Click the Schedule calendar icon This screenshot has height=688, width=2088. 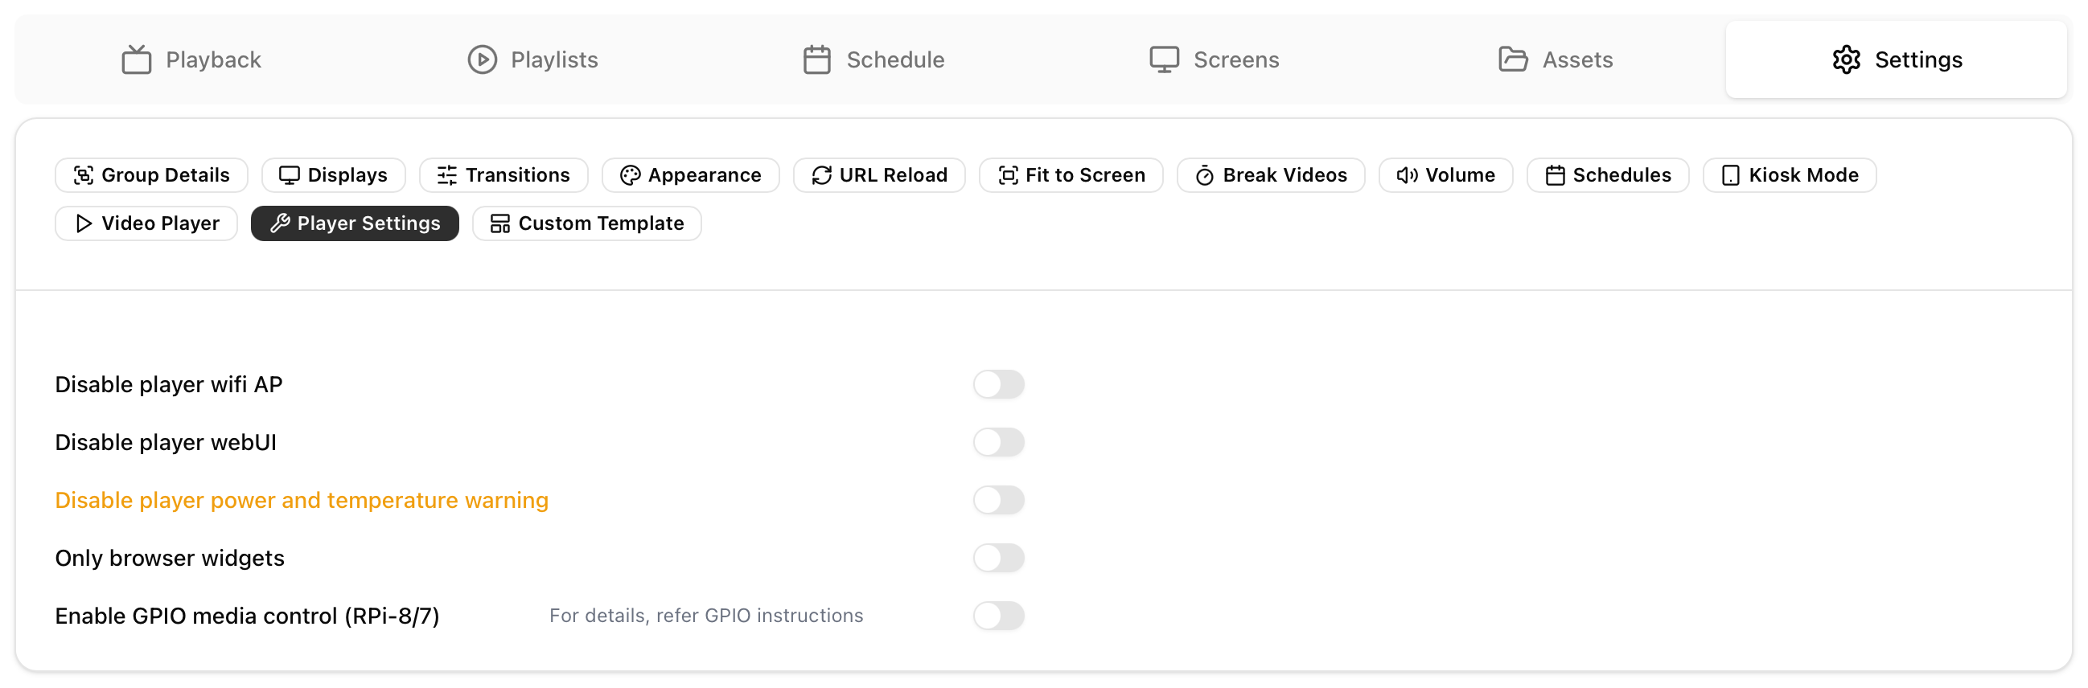point(816,60)
